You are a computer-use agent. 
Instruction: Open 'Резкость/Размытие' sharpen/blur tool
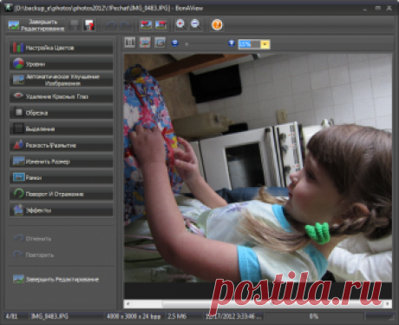[62, 145]
